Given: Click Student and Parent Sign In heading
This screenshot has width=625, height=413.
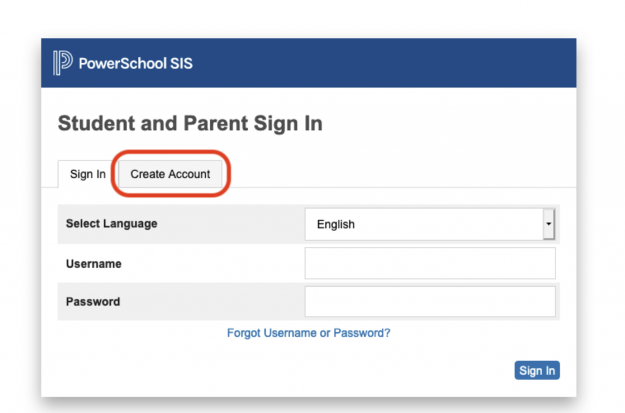Looking at the screenshot, I should coord(190,123).
